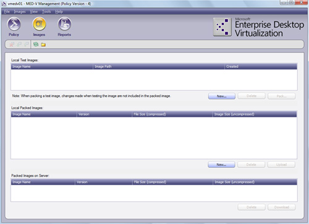Click File Size header in Packed Images on Server

coord(172,182)
